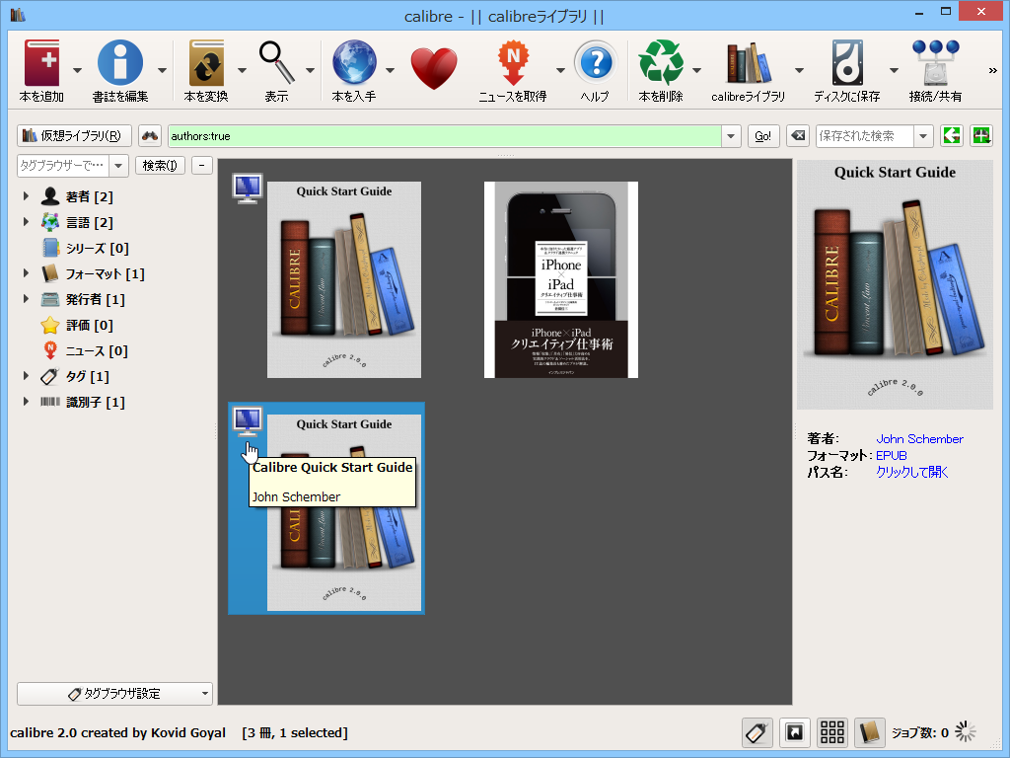
Task: Click the 本を削除 recycle icon
Action: pos(661,63)
